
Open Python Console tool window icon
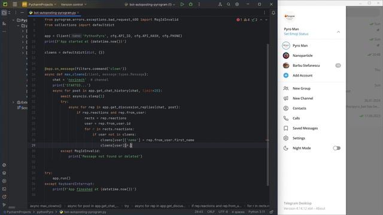4,165
